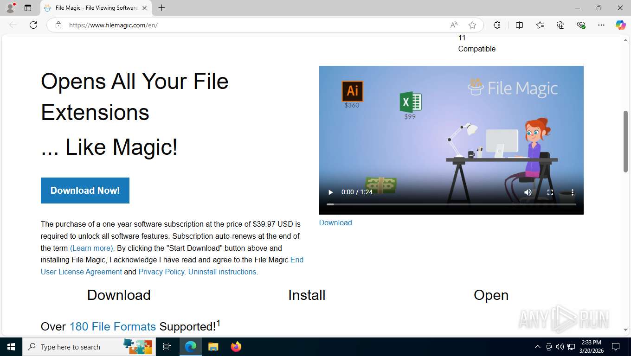Open Task View on taskbar
This screenshot has height=356, width=631.
pyautogui.click(x=167, y=347)
